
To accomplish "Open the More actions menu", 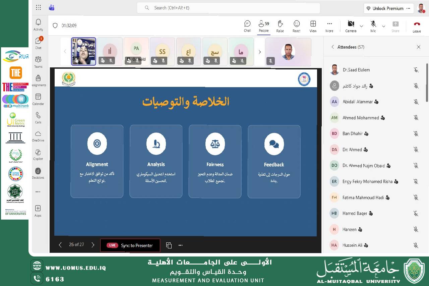I will click(329, 26).
